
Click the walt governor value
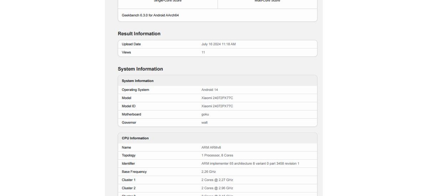[204, 123]
